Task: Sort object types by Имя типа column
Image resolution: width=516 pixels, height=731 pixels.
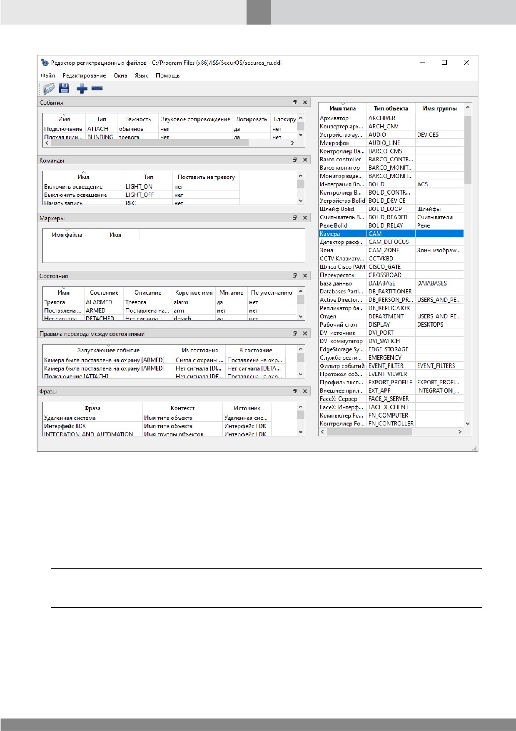Action: tap(343, 108)
